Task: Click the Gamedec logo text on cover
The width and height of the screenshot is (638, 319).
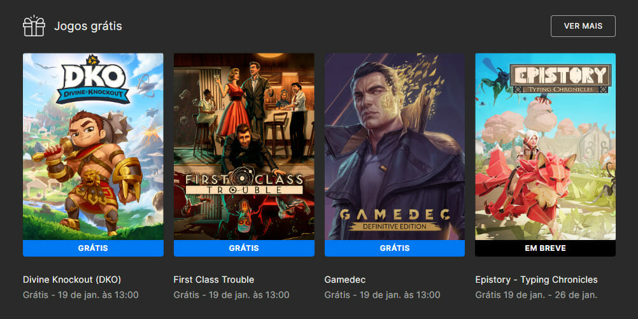Action: tap(395, 219)
